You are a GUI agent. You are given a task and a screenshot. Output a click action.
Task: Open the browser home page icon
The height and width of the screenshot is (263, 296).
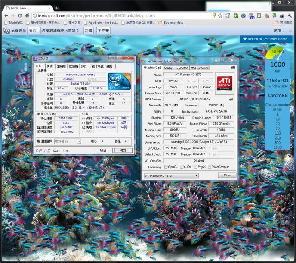(x=27, y=15)
